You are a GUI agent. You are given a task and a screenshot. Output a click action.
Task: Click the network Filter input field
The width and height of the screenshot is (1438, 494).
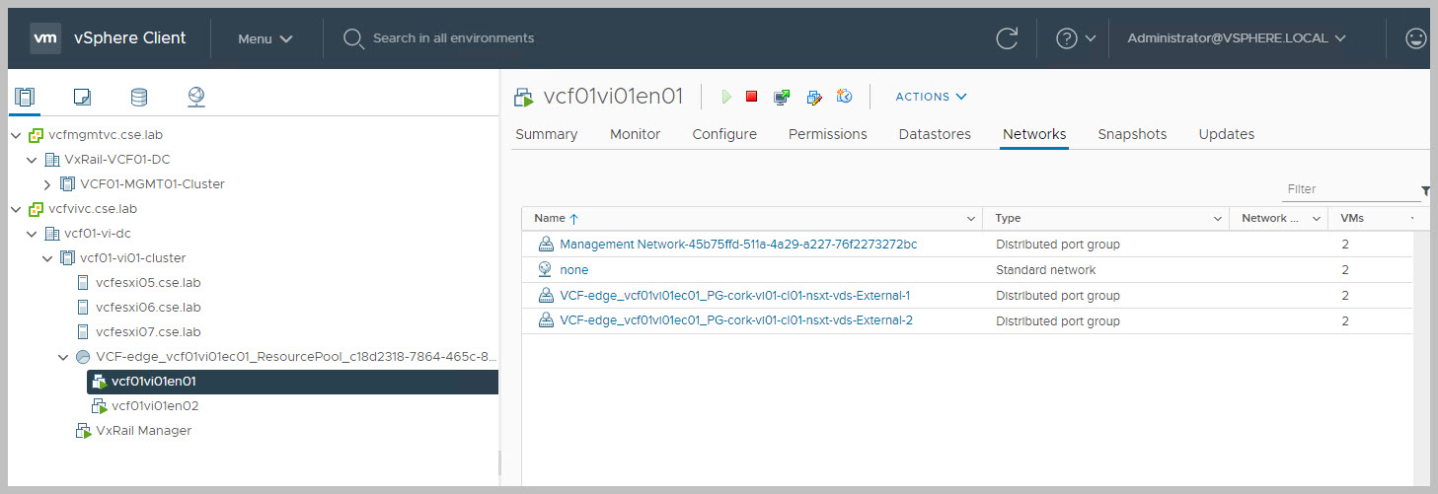click(x=1349, y=189)
